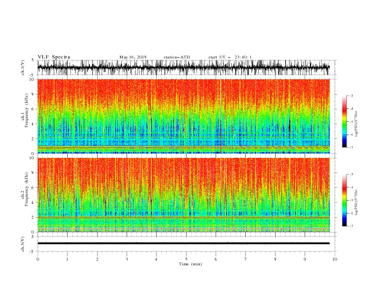Click the "8" kHz tick of ch.2 spectrogram
This screenshot has width=377, height=291.
coord(33,173)
